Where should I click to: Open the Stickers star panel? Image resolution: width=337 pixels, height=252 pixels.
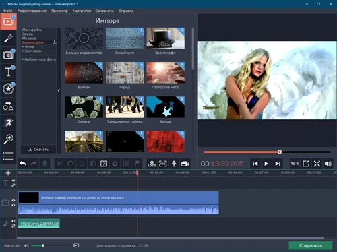[8, 89]
